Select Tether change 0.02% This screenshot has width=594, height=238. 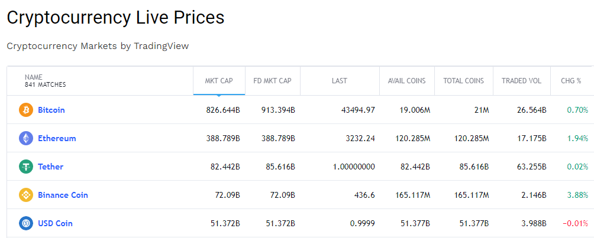577,167
